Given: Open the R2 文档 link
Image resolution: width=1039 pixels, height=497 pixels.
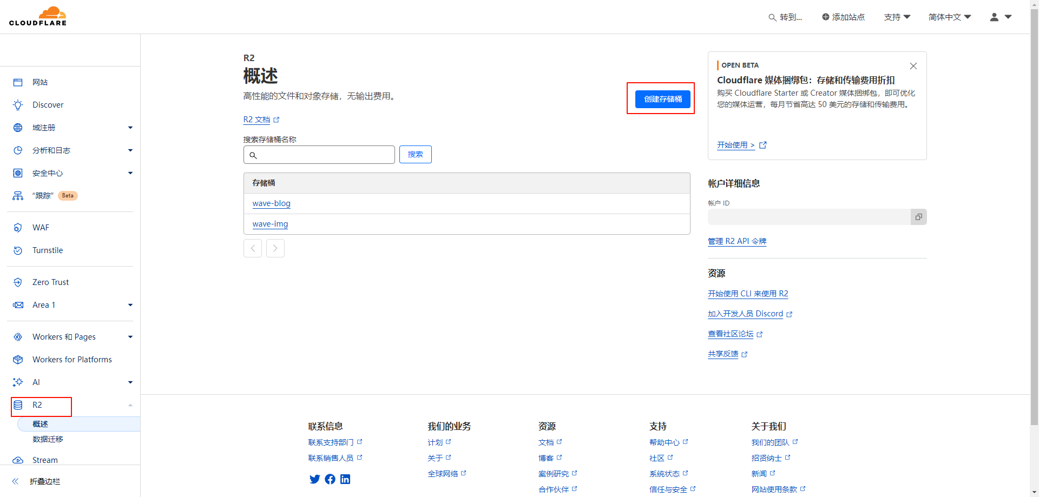Looking at the screenshot, I should [261, 120].
